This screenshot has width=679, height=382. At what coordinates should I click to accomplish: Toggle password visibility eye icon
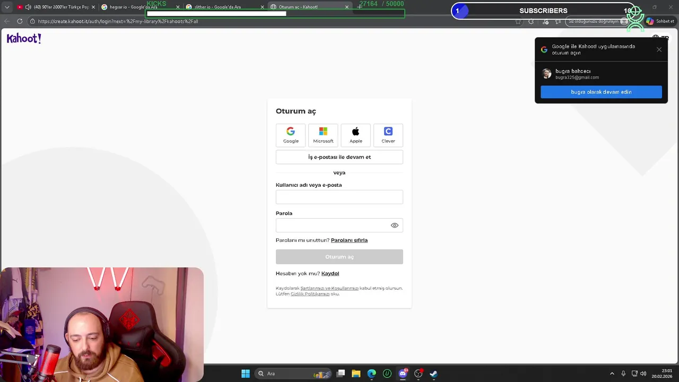click(394, 225)
